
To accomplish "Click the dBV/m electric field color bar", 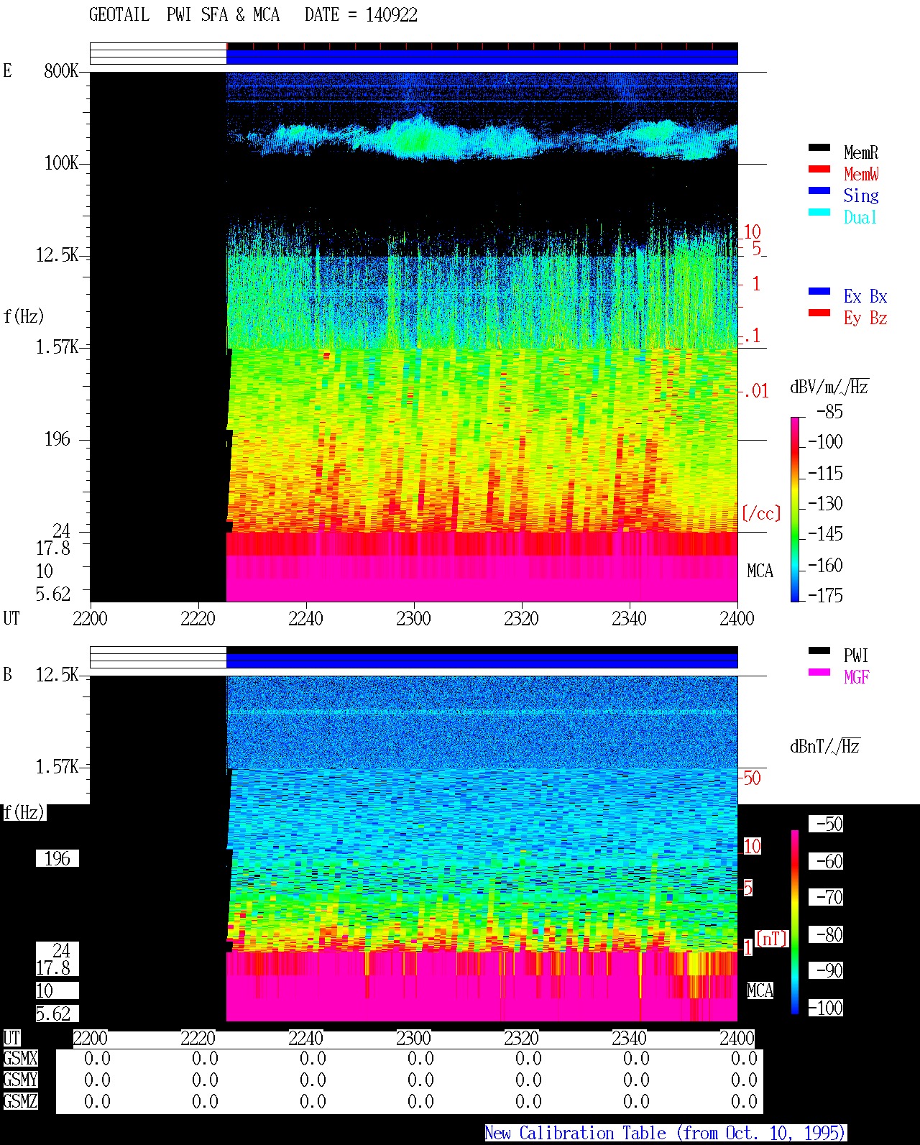I will (x=795, y=509).
